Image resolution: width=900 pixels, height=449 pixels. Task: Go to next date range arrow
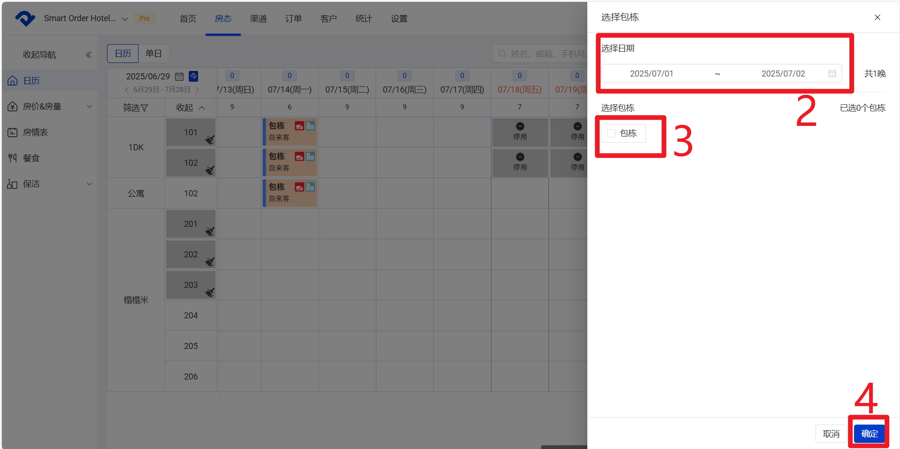coord(197,90)
